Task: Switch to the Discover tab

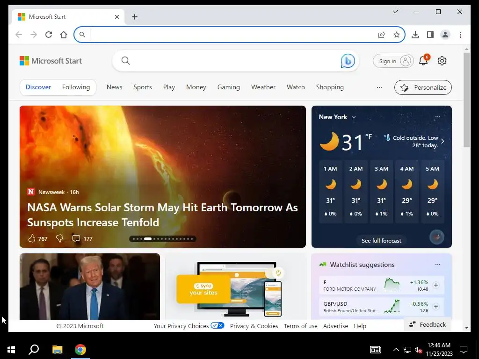Action: tap(38, 87)
